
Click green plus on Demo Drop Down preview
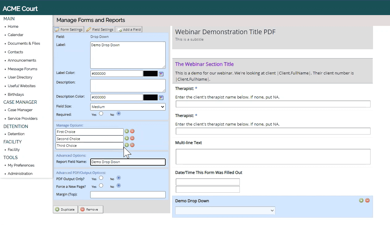coord(361,200)
